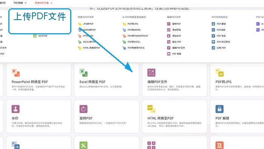Open the PDF转JPG card
Image resolution: width=264 pixels, height=149 pixels.
pyautogui.click(x=237, y=80)
